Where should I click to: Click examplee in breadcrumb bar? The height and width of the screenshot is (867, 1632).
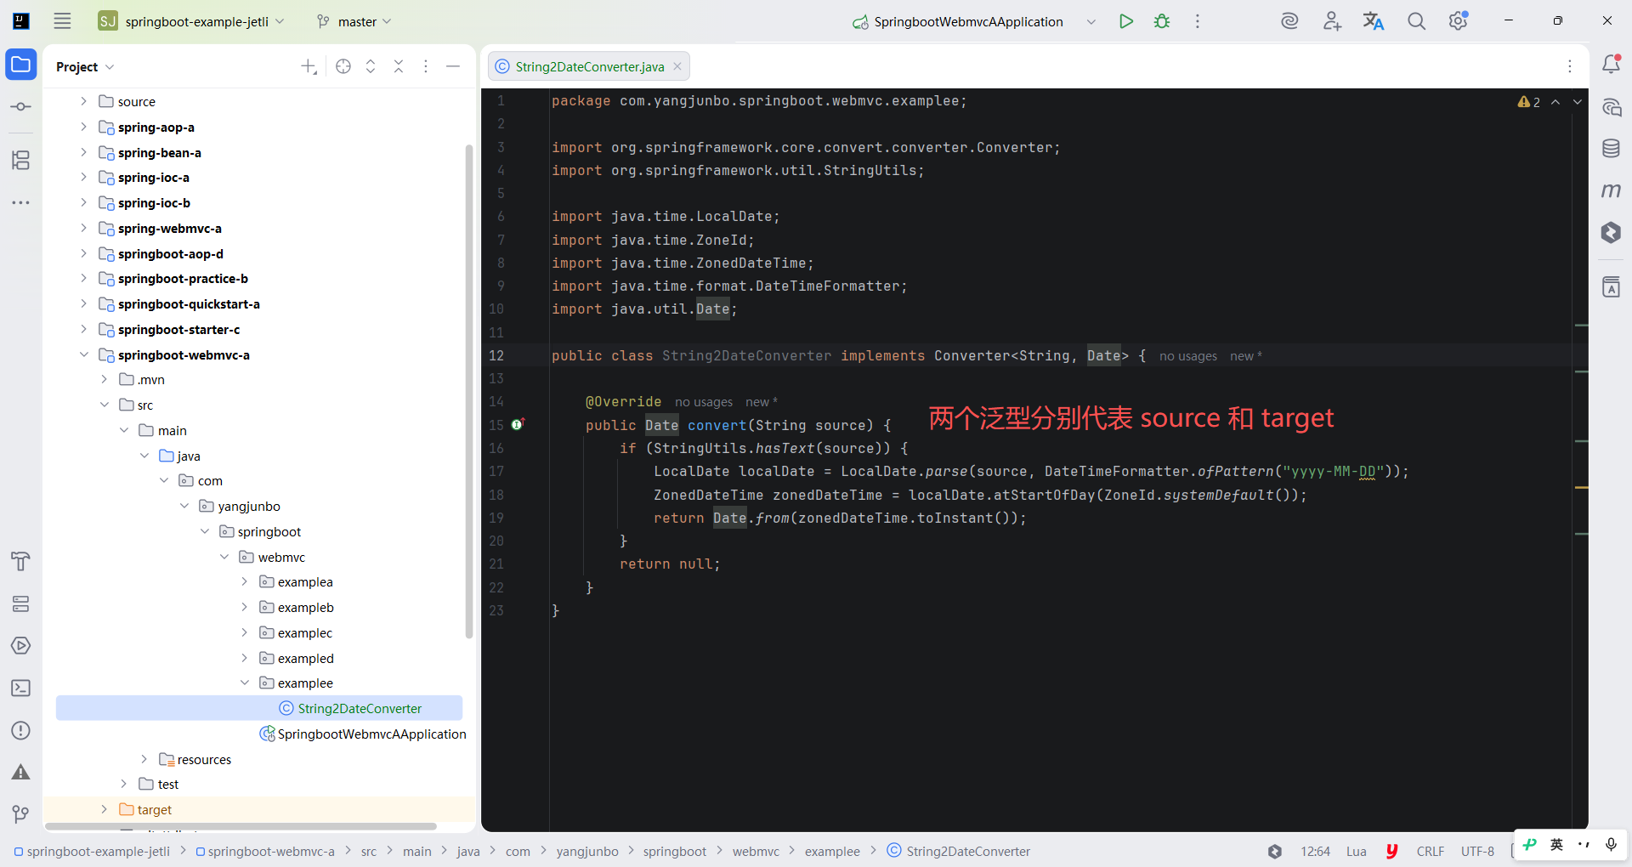pos(832,851)
